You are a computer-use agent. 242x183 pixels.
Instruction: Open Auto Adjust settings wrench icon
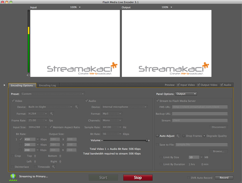pos(178,136)
